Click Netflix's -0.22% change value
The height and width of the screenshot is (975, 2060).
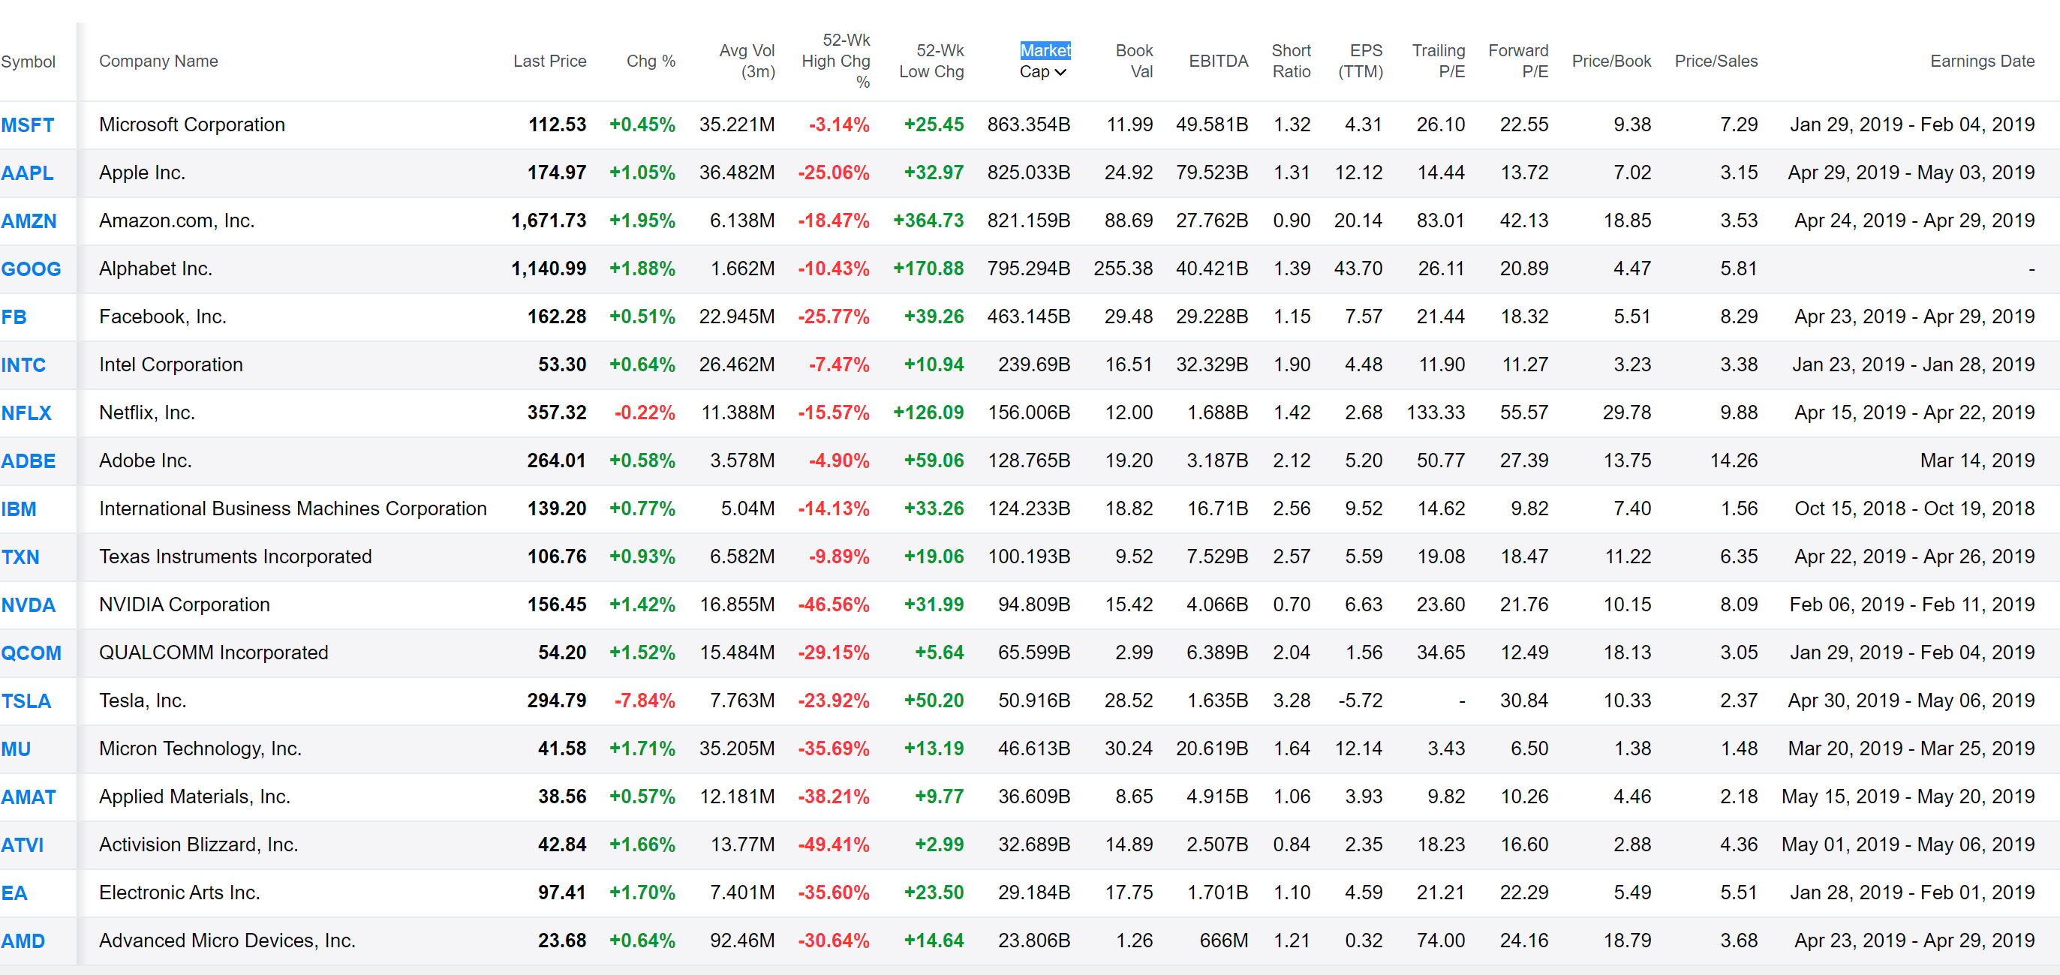coord(645,412)
